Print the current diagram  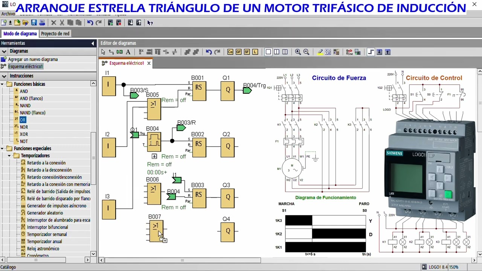point(42,23)
